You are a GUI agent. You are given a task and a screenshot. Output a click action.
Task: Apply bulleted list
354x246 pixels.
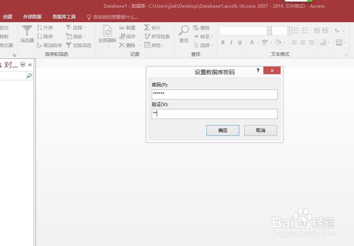click(x=296, y=31)
